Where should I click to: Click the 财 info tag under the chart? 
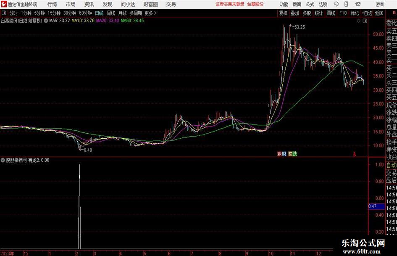[x=284, y=154]
